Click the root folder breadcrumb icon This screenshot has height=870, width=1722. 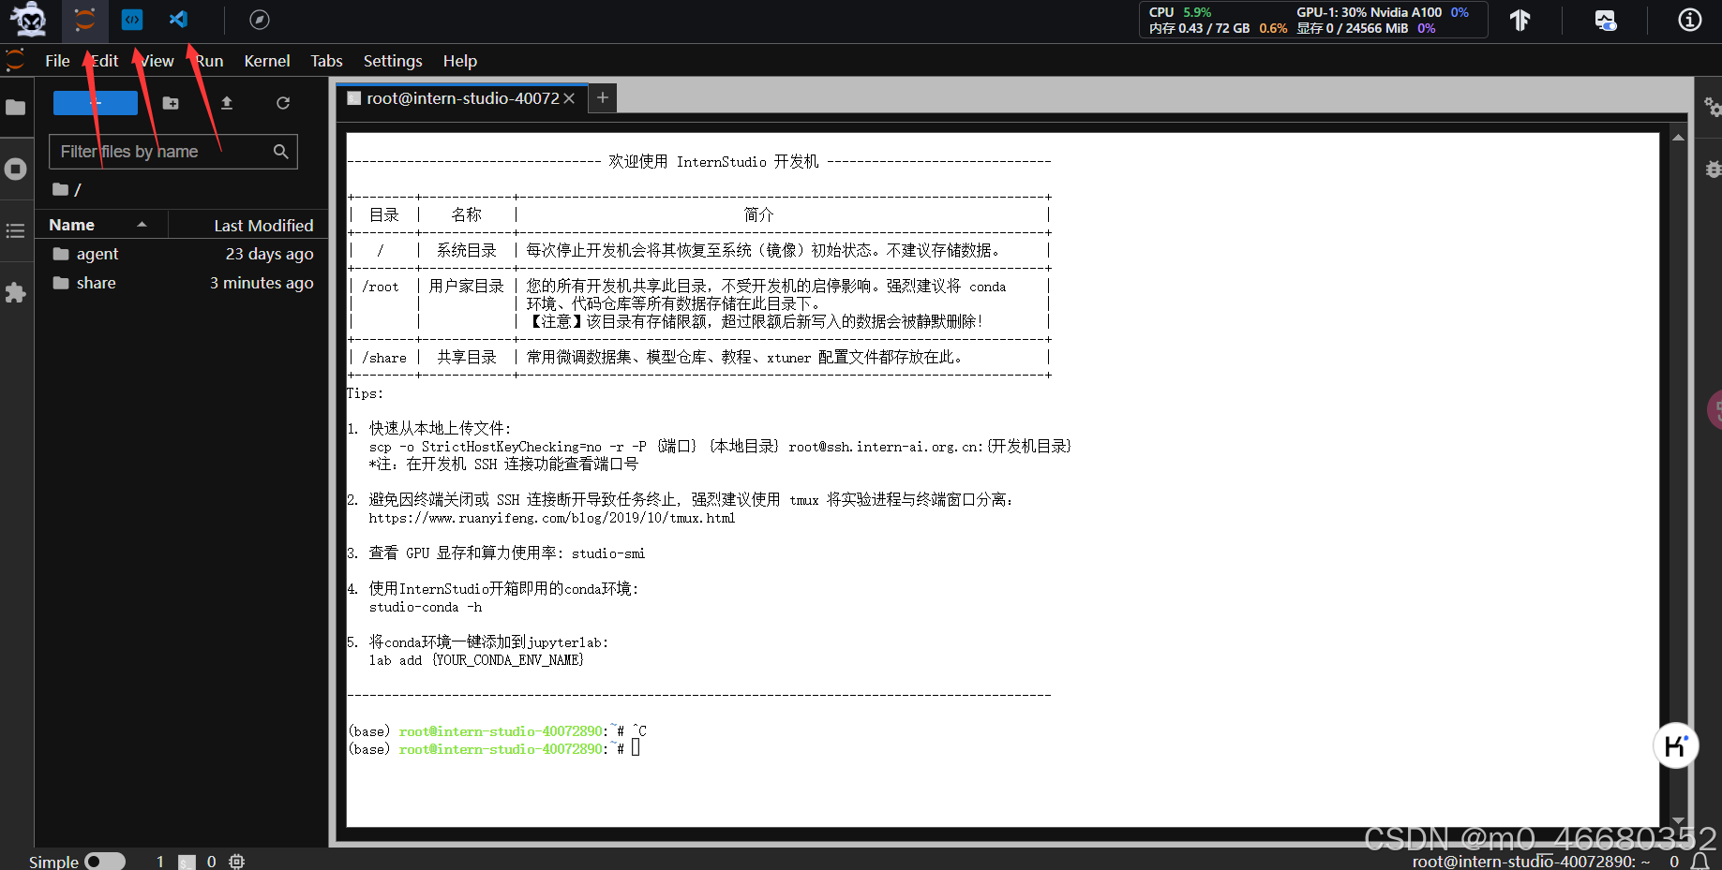coord(60,189)
